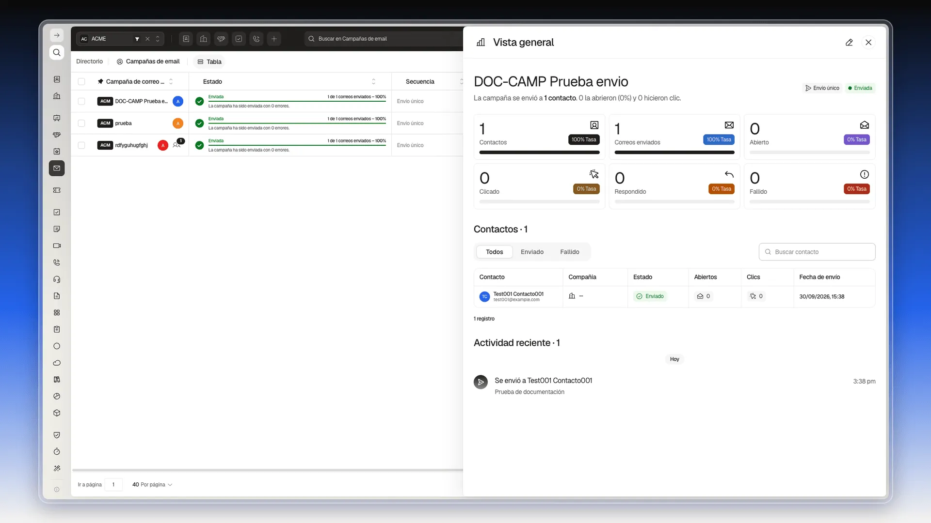Open the video camera icon in sidebar
The width and height of the screenshot is (931, 523).
tap(57, 246)
